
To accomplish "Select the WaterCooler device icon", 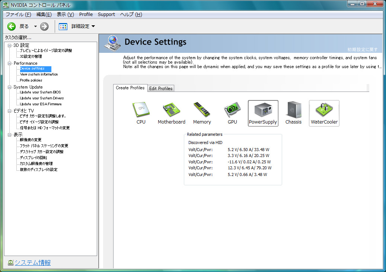I will [x=324, y=113].
